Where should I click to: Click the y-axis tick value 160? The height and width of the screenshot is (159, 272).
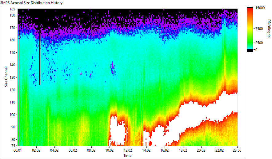12,40
